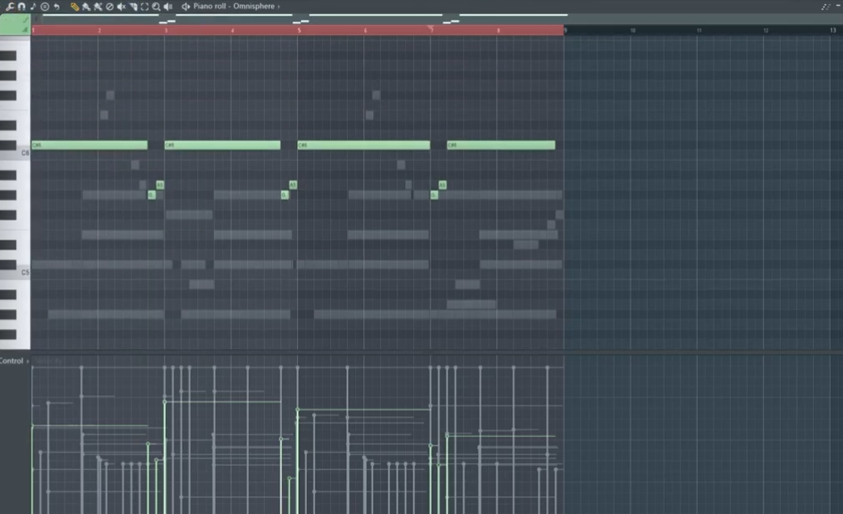Viewport: 843px width, 514px height.
Task: Select the small green A5 note before bar 3
Action: pos(159,185)
